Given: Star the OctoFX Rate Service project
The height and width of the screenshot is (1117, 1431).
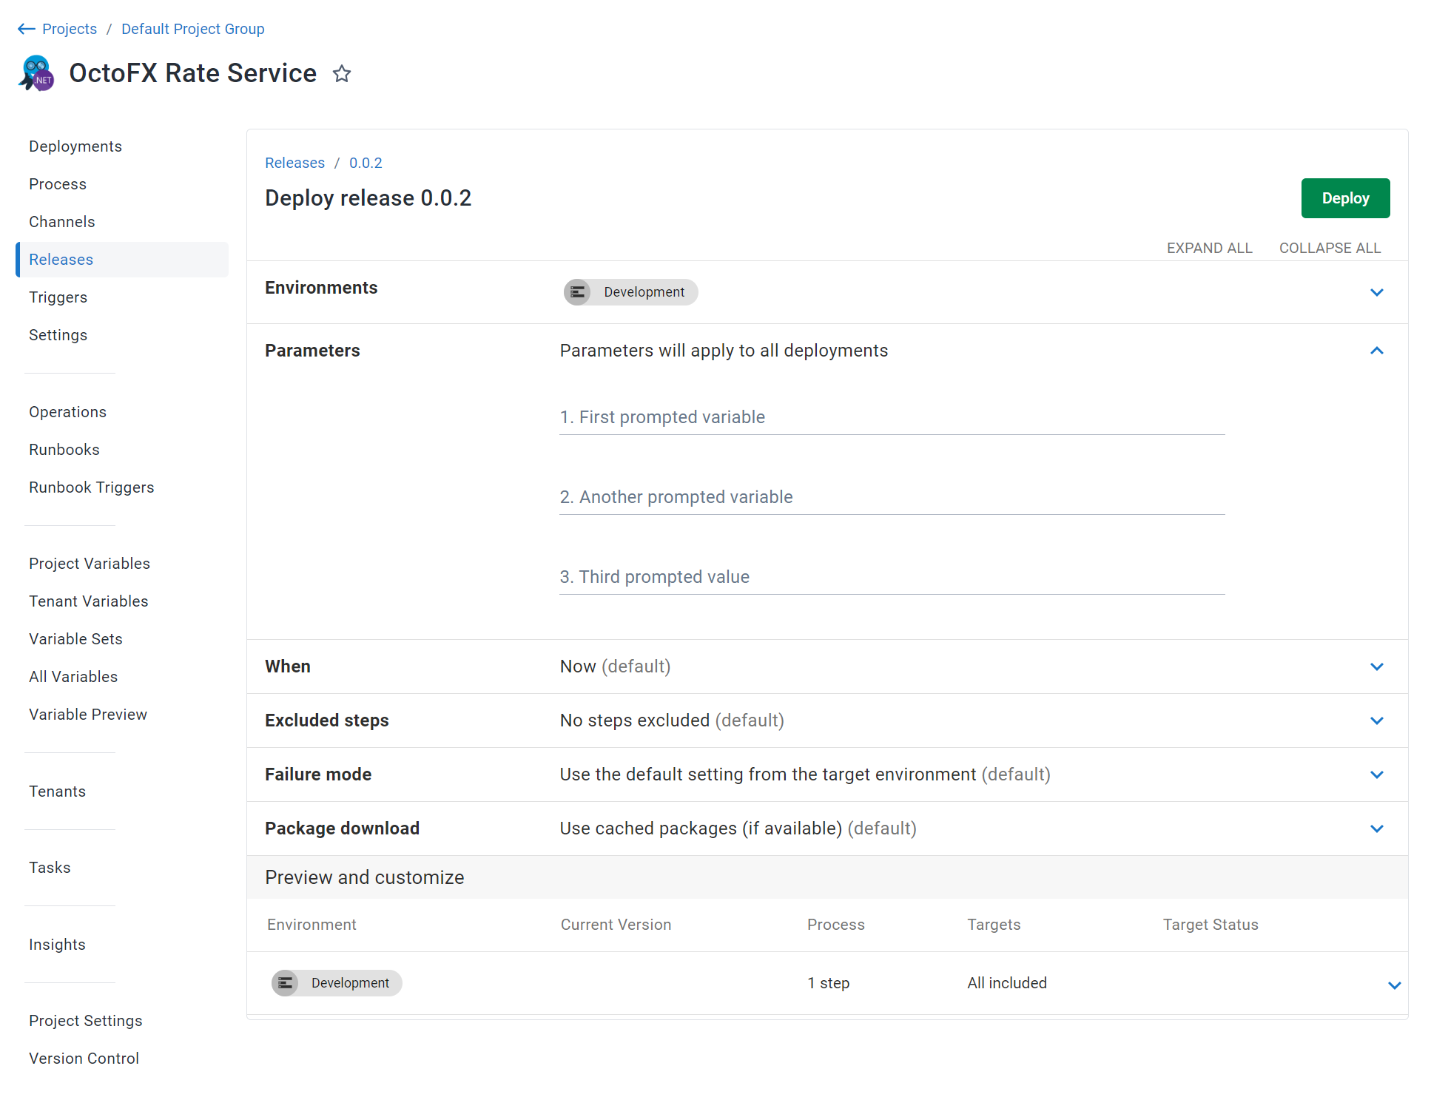Looking at the screenshot, I should (x=341, y=74).
